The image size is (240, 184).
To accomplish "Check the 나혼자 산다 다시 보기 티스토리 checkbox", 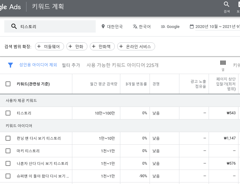I will (8, 163).
